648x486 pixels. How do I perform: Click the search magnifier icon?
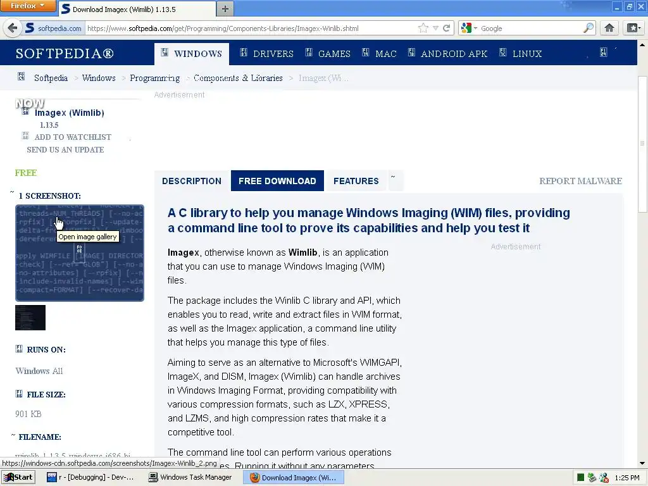(x=589, y=28)
